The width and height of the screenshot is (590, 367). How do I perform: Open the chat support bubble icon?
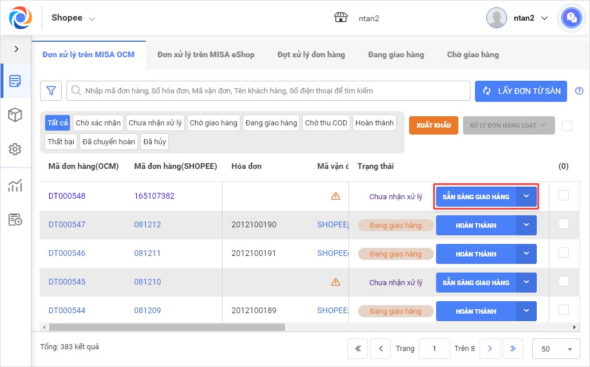pyautogui.click(x=571, y=18)
